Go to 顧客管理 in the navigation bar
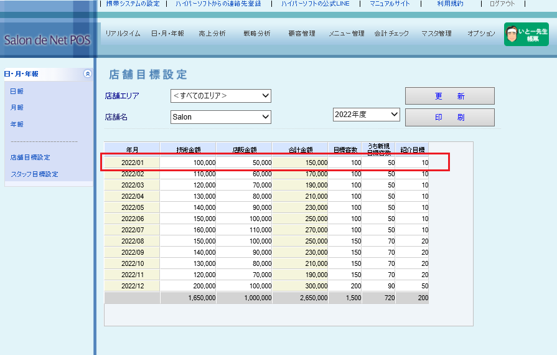 click(302, 34)
